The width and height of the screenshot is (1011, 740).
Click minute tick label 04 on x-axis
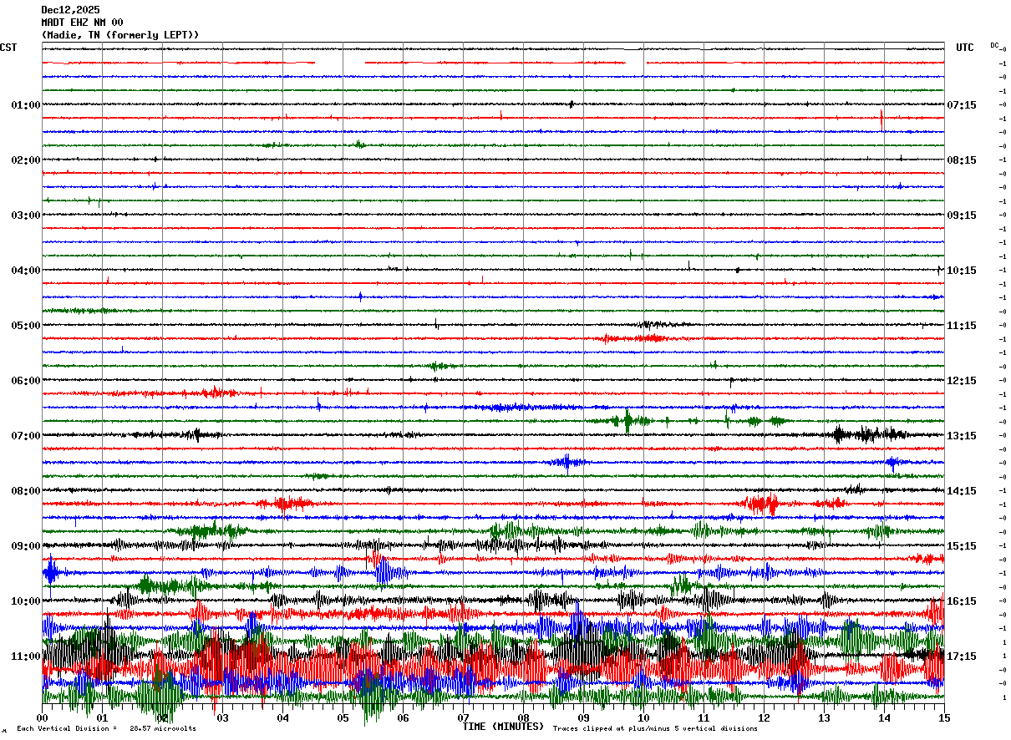click(x=283, y=718)
